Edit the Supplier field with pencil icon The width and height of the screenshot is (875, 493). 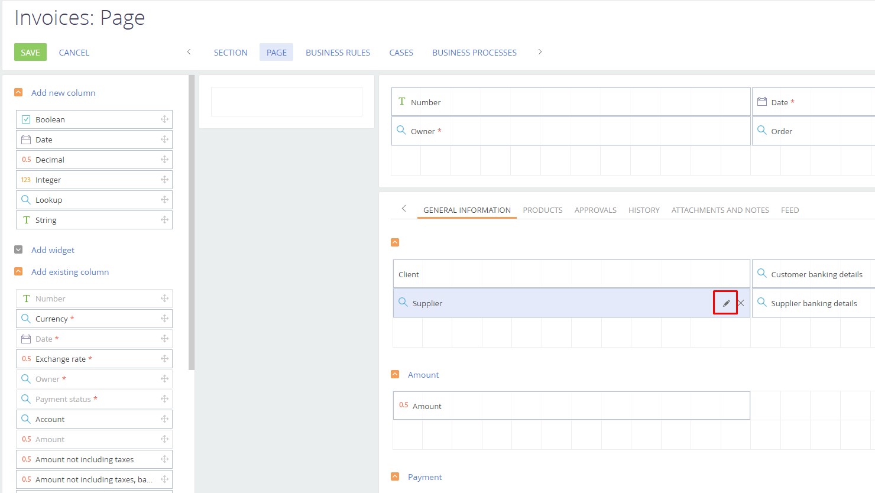(x=726, y=303)
